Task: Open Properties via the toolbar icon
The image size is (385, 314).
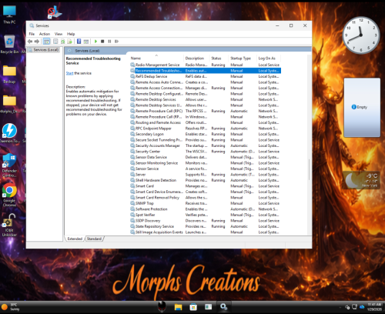Action: pyautogui.click(x=55, y=42)
